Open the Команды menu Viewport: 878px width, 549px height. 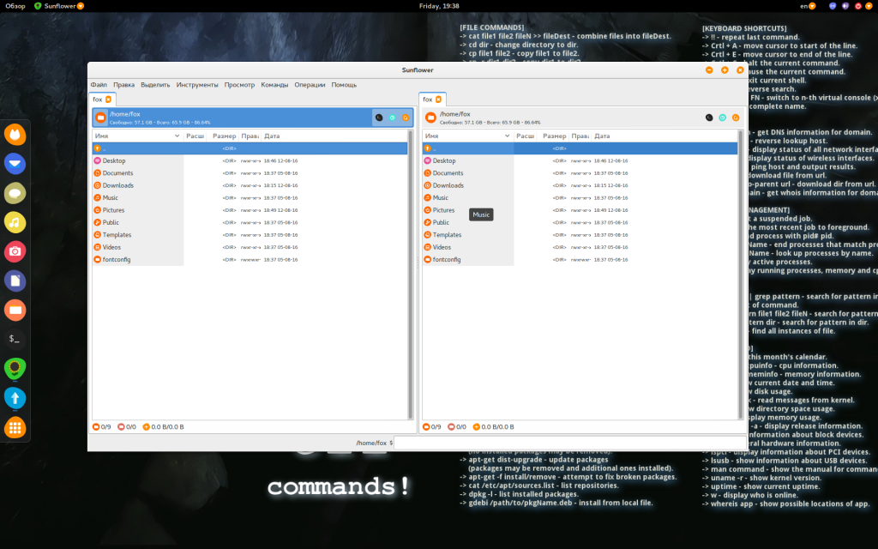(x=274, y=85)
